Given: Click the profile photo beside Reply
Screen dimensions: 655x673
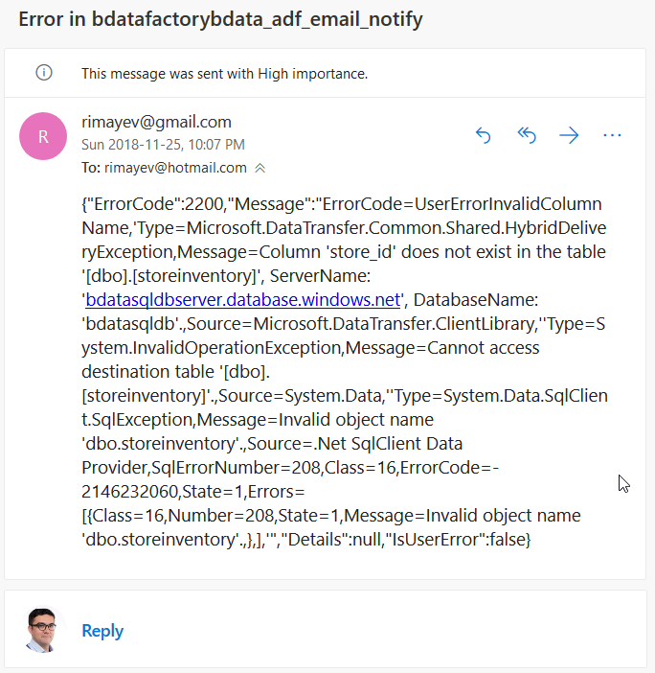Looking at the screenshot, I should [41, 630].
